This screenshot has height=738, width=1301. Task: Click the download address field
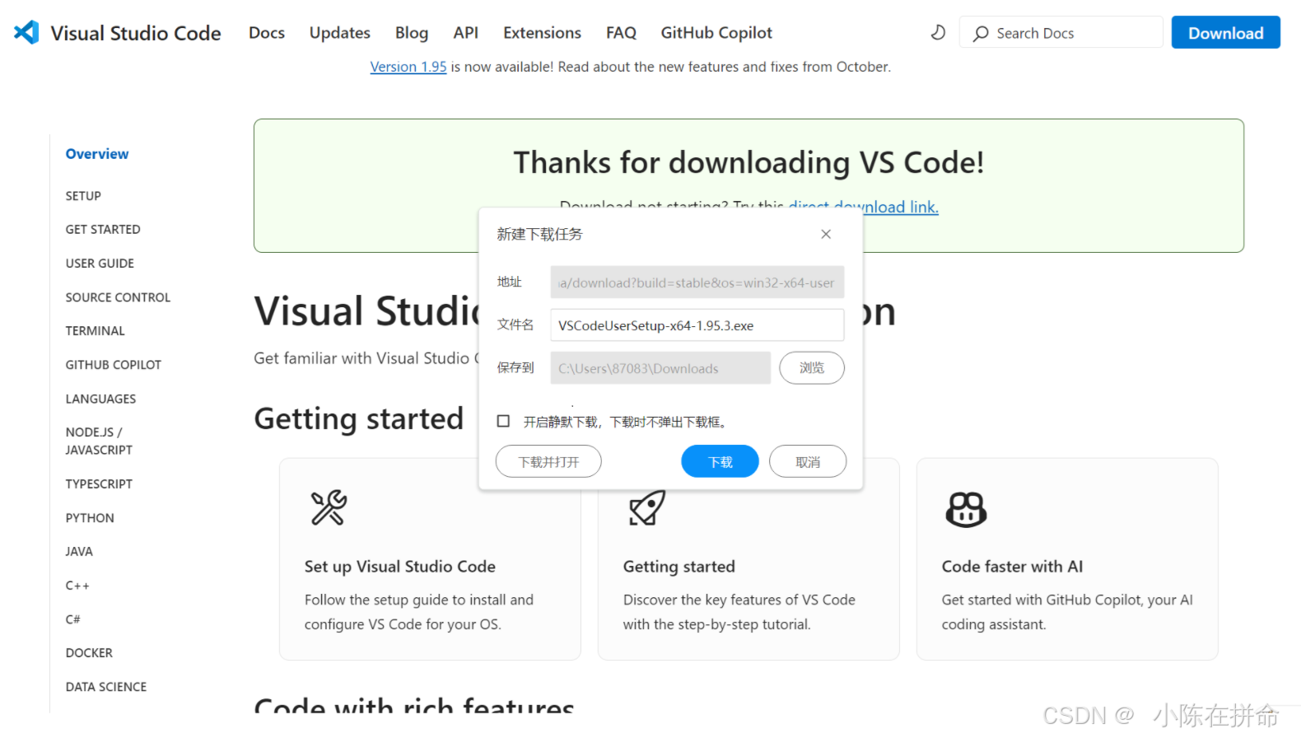tap(697, 282)
